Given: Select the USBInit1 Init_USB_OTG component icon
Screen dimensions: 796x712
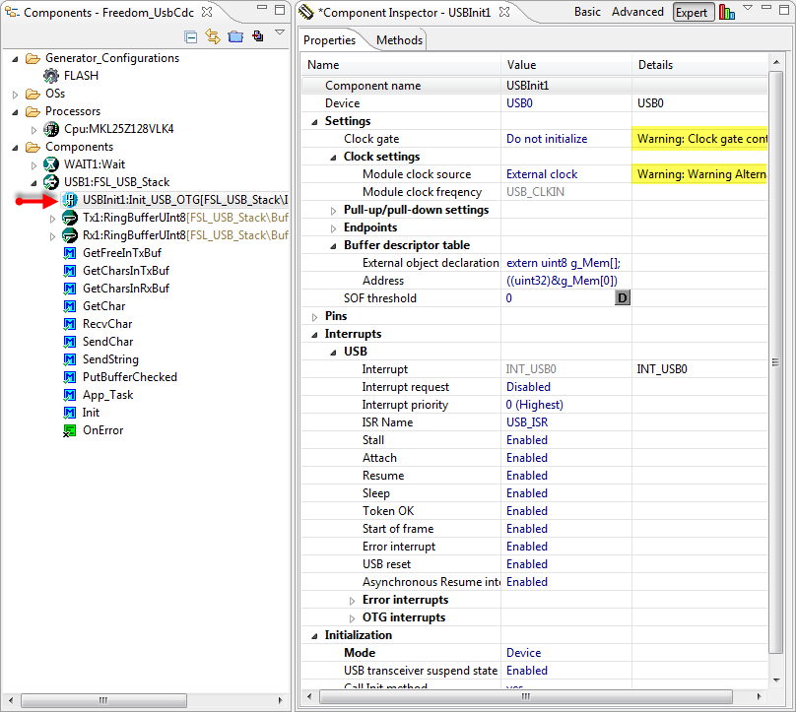Looking at the screenshot, I should pos(70,200).
